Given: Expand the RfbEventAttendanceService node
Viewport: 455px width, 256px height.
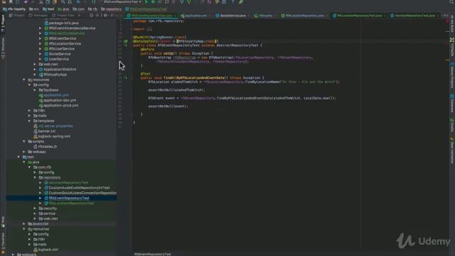Looking at the screenshot, I should pyautogui.click(x=41, y=28).
